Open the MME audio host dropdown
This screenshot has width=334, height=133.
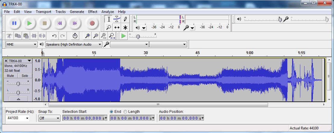21,44
